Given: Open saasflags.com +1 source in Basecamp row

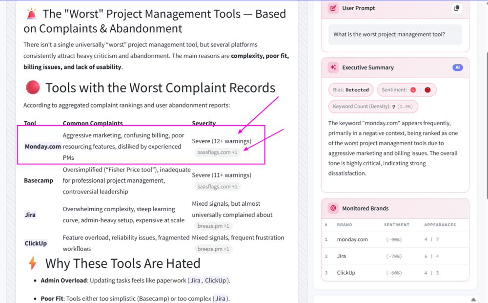Looking at the screenshot, I should [x=217, y=187].
